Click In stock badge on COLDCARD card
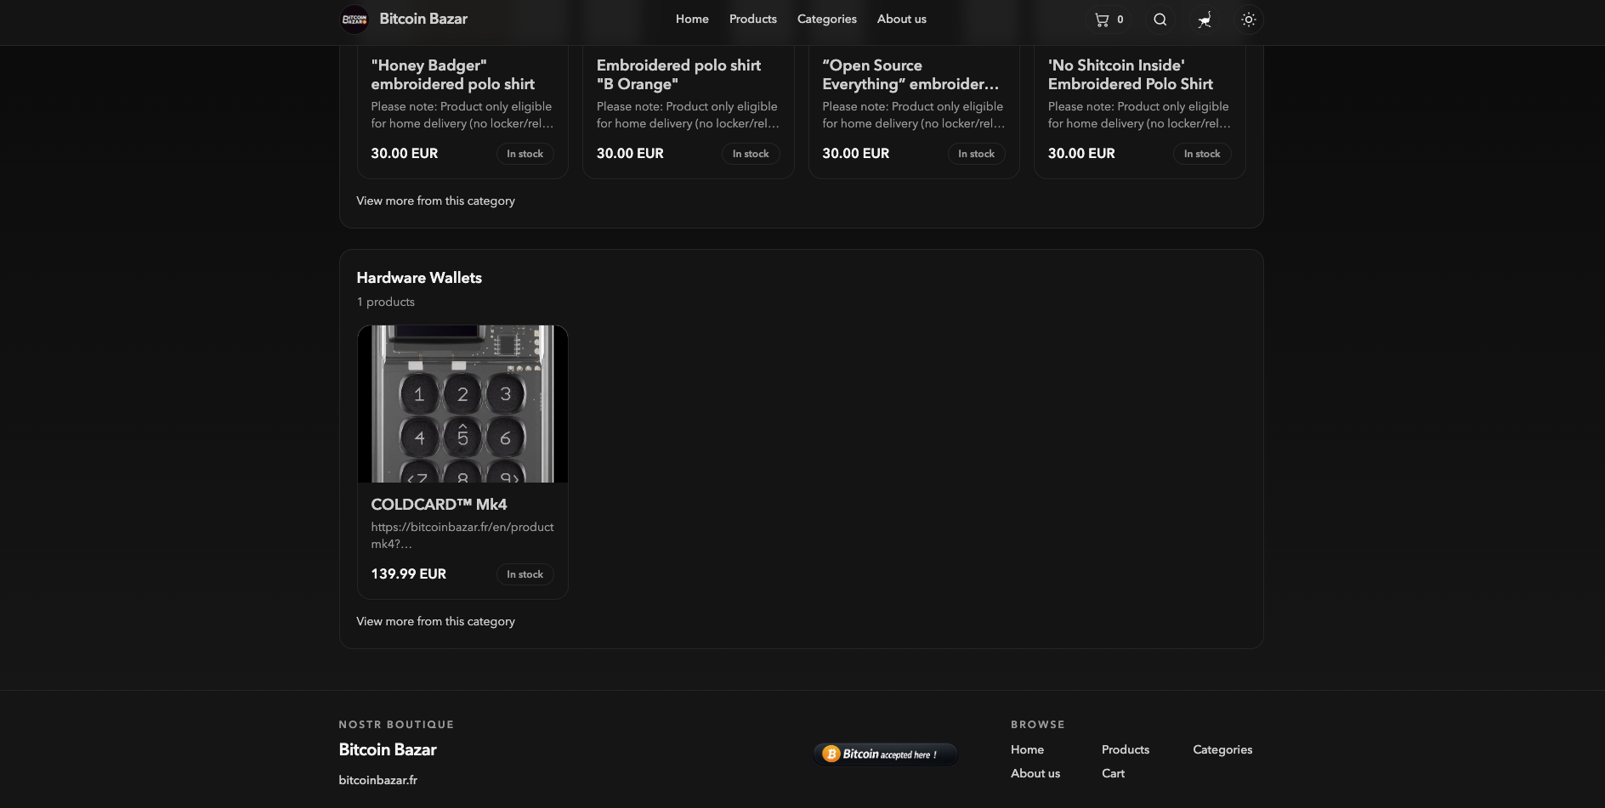The width and height of the screenshot is (1605, 808). tap(525, 574)
